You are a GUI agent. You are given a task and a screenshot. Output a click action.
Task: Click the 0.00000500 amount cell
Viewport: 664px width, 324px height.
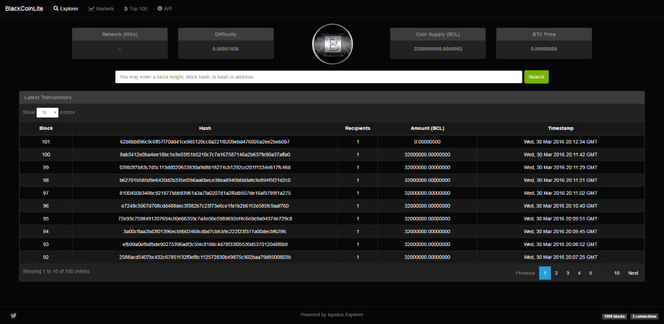point(427,142)
